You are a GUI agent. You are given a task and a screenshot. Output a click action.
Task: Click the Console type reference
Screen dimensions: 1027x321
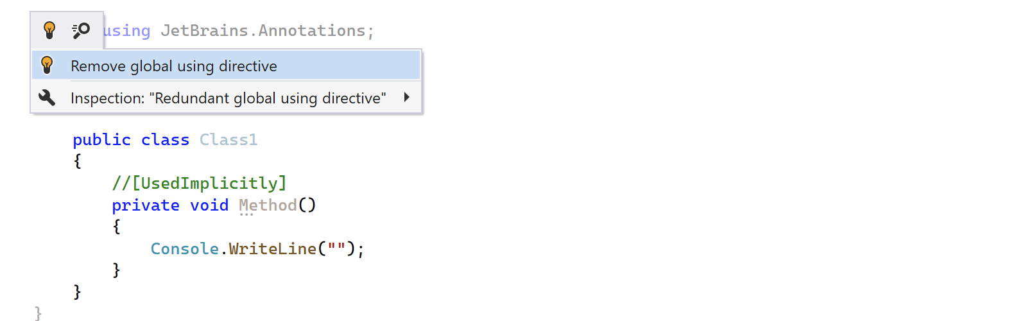tap(185, 248)
